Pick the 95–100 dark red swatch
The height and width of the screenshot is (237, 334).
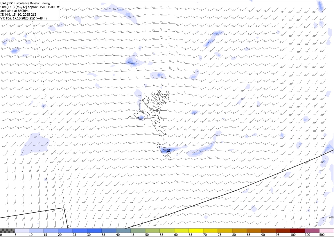[283, 231]
